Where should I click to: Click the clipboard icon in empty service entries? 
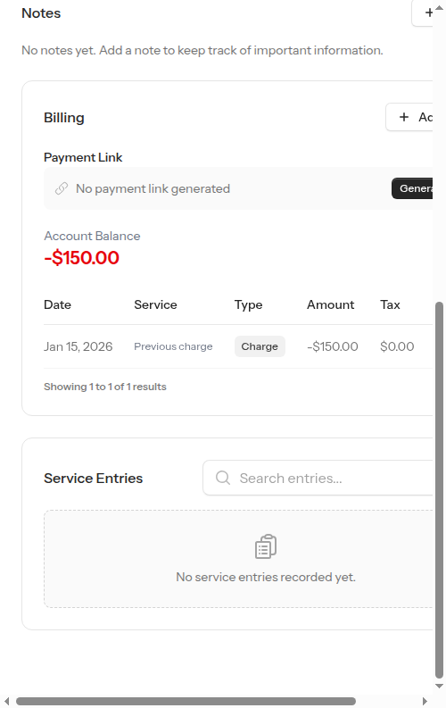click(x=266, y=546)
